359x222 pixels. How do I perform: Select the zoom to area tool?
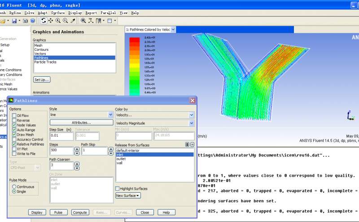65,21
